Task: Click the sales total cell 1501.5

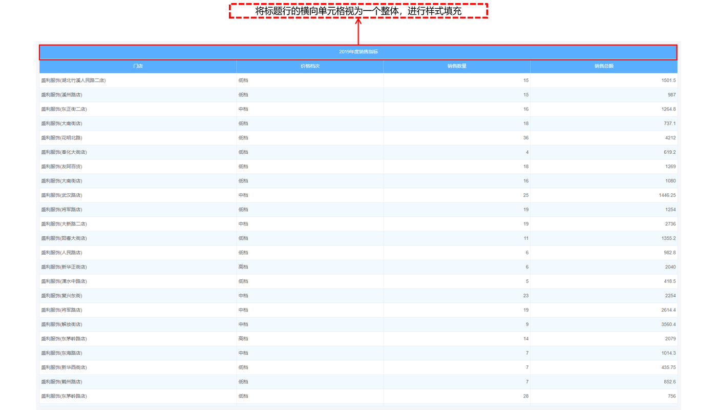Action: click(x=668, y=80)
